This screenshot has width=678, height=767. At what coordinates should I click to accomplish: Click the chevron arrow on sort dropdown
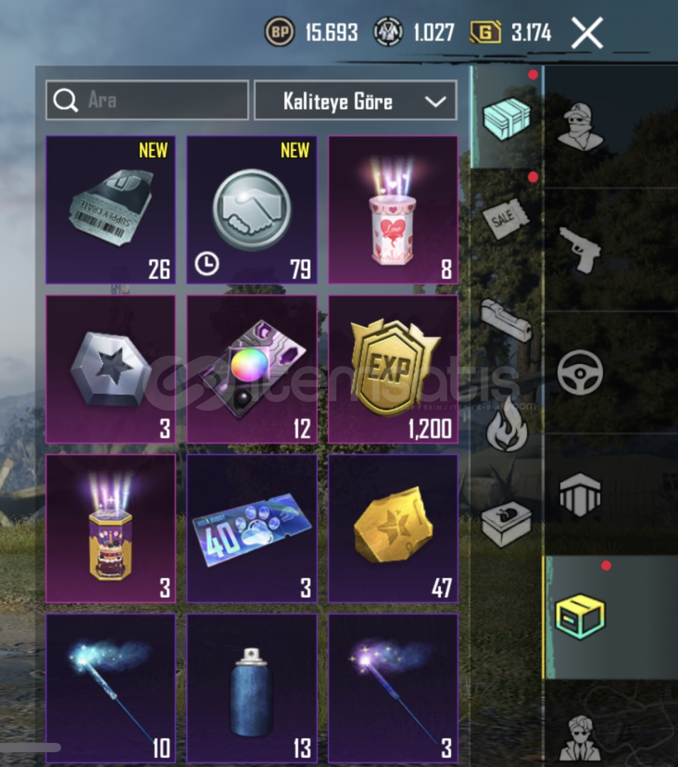pos(435,102)
